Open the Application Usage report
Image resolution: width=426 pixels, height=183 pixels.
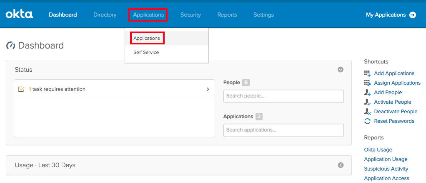(386, 159)
